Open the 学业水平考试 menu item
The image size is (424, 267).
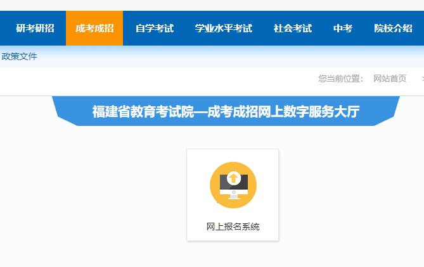point(224,28)
